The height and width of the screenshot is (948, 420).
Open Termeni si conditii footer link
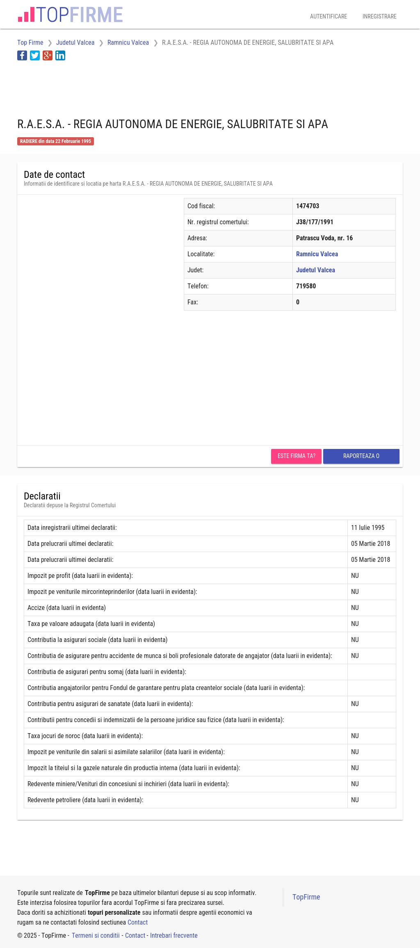pos(96,935)
